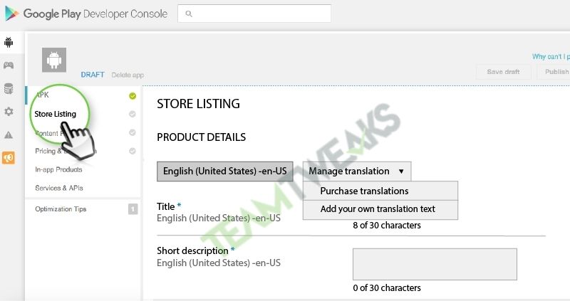Viewport: 570px width, 301px height.
Task: Click the Save draft button
Action: [x=504, y=72]
